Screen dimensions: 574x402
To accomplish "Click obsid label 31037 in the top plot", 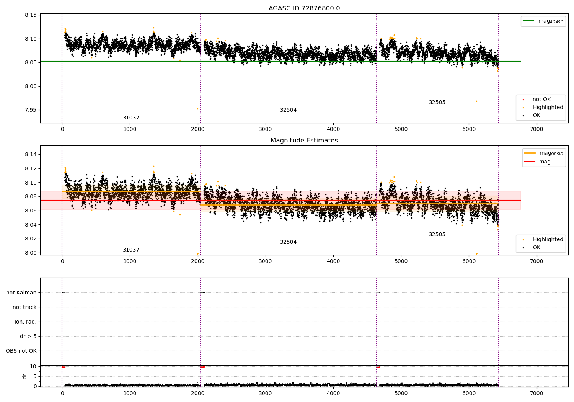I will [131, 118].
